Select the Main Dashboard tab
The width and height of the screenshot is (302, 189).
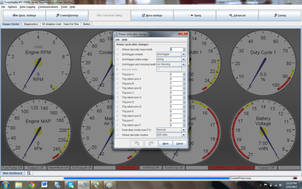(12, 173)
